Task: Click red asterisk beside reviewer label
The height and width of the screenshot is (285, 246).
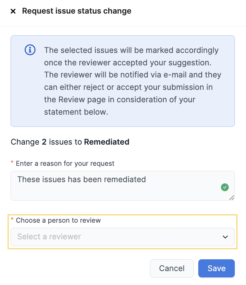Action: (12, 219)
